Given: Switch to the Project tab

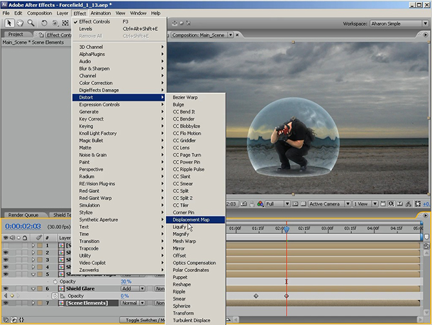Looking at the screenshot, I should 15,34.
